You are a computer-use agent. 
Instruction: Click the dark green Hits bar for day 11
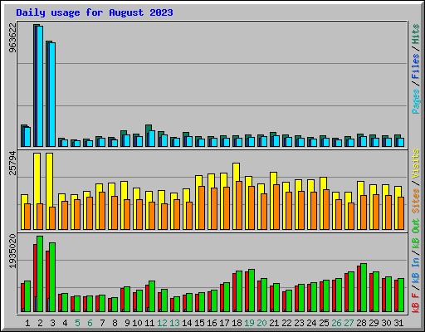149,128
